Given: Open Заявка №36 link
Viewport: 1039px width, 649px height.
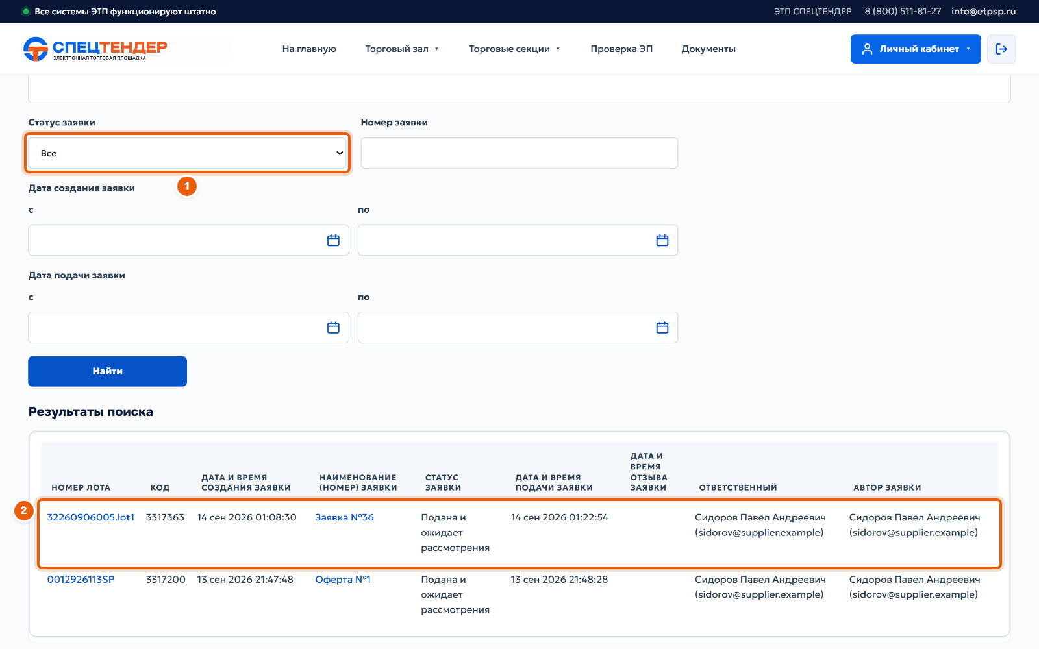Looking at the screenshot, I should pyautogui.click(x=344, y=517).
